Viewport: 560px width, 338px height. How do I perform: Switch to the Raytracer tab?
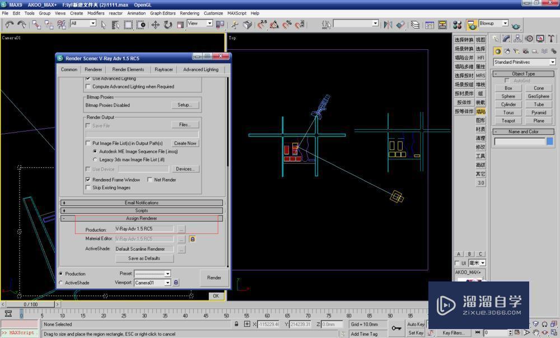pos(164,69)
